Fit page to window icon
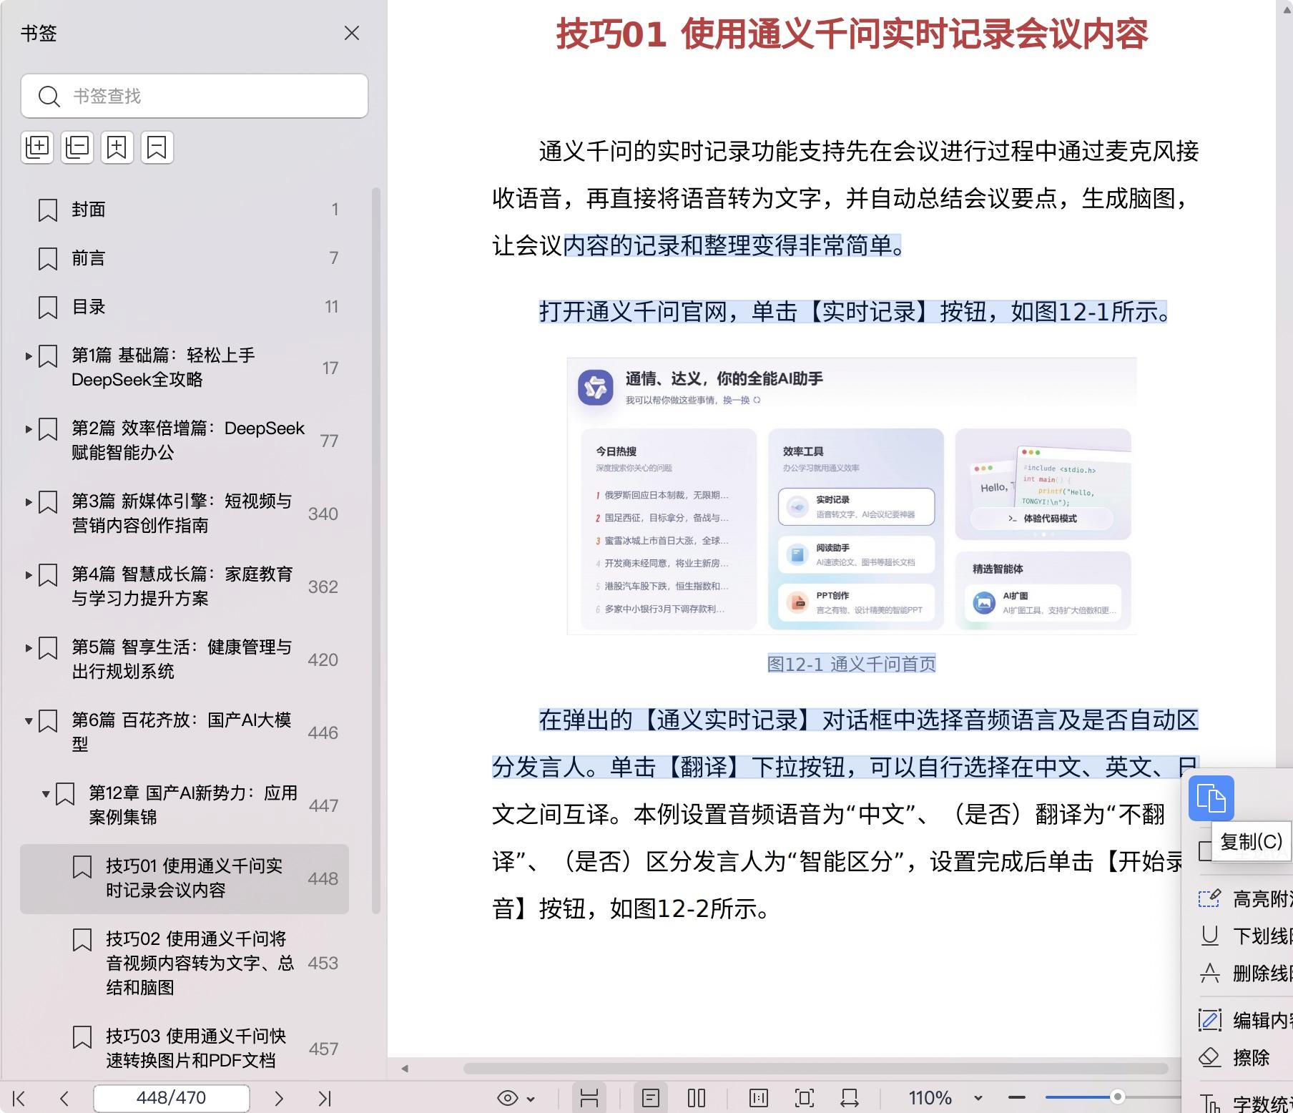 click(x=805, y=1098)
